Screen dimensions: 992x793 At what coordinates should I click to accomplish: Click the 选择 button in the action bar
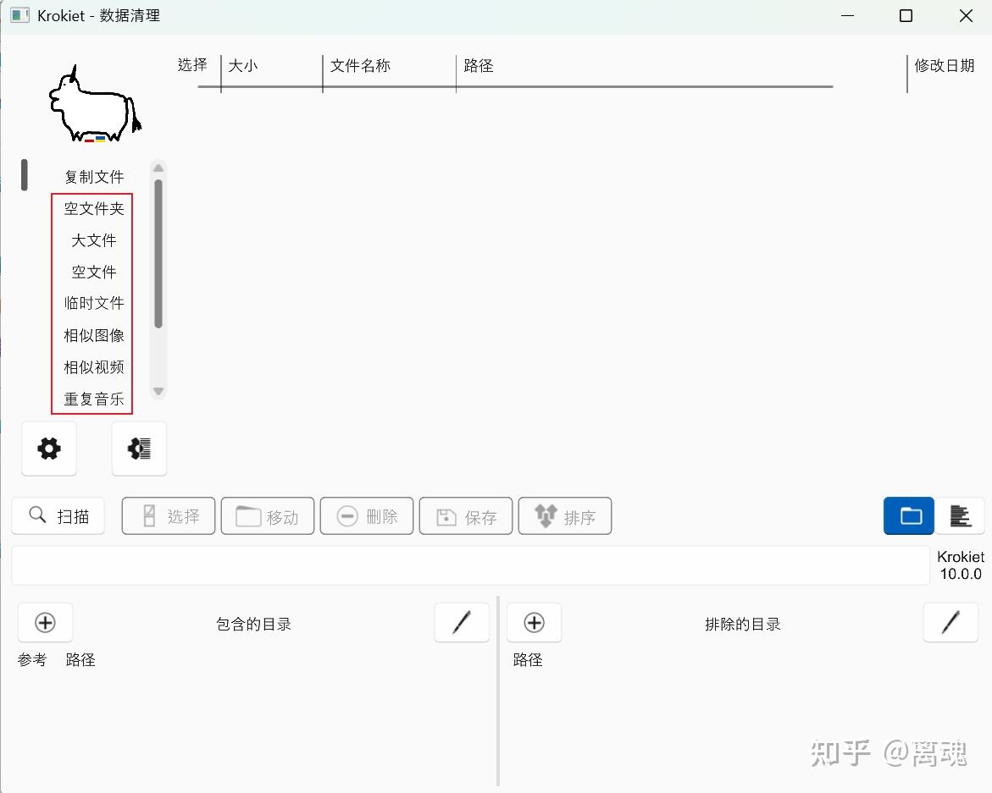click(169, 516)
